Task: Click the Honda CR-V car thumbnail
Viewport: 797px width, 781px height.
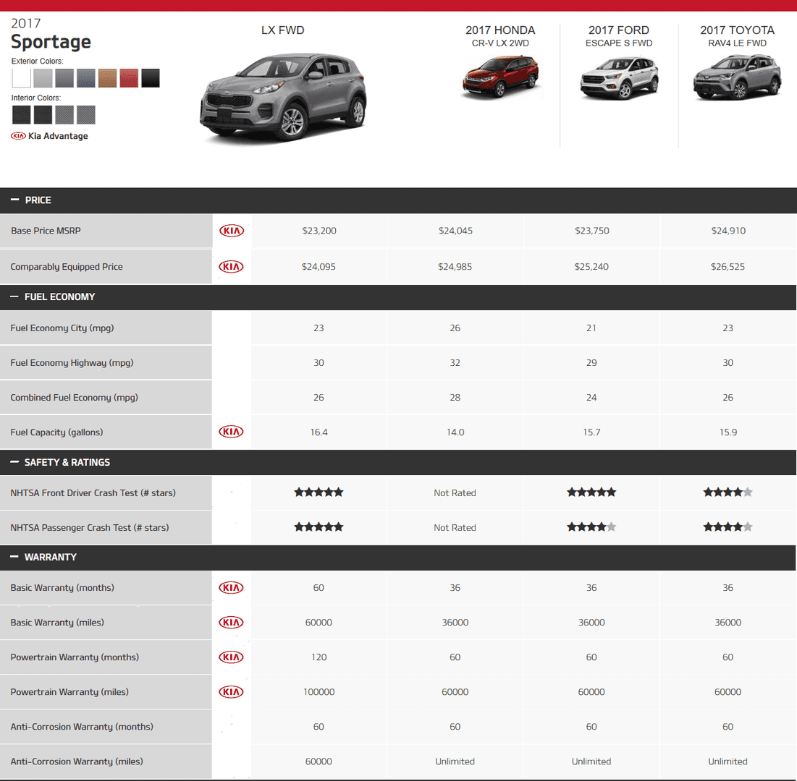Action: coord(501,77)
